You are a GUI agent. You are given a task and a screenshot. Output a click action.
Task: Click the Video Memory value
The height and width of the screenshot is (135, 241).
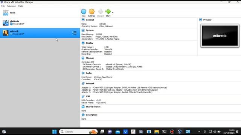click(106, 47)
